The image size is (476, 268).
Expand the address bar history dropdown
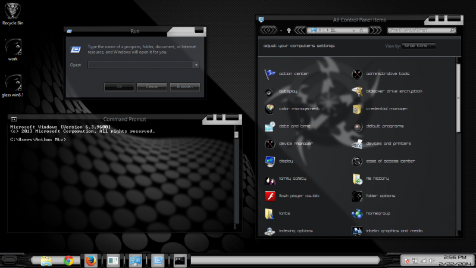pyautogui.click(x=353, y=30)
